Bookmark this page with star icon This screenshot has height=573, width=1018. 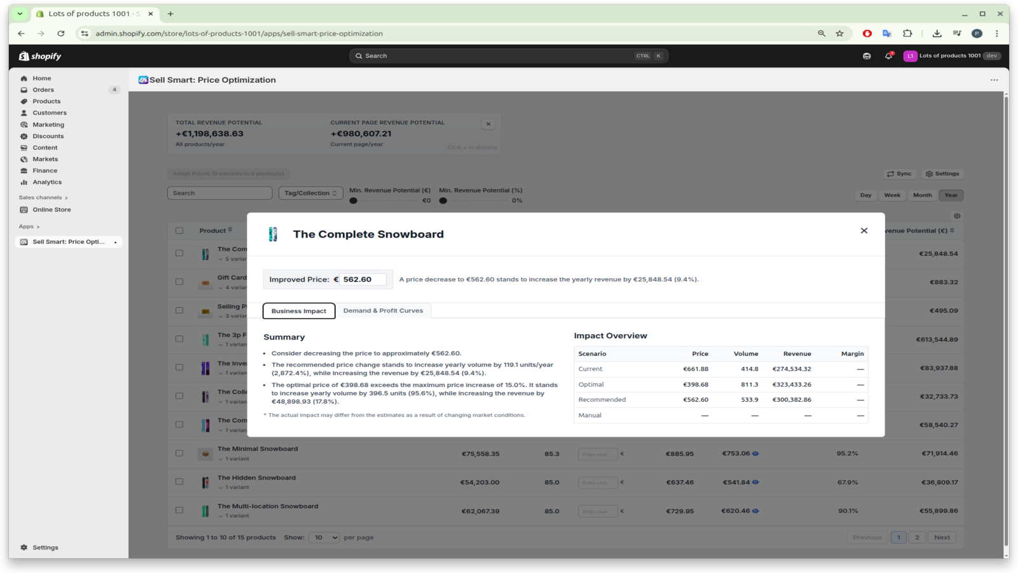(x=840, y=34)
